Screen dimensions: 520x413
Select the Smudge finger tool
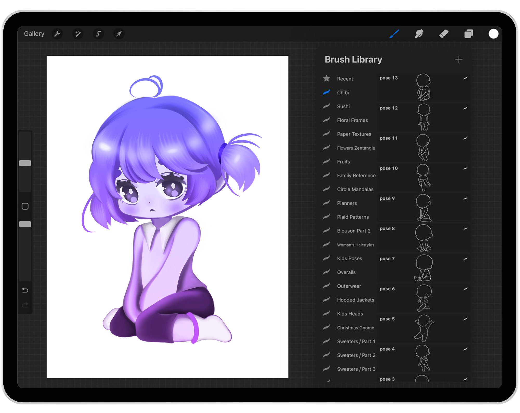point(419,34)
